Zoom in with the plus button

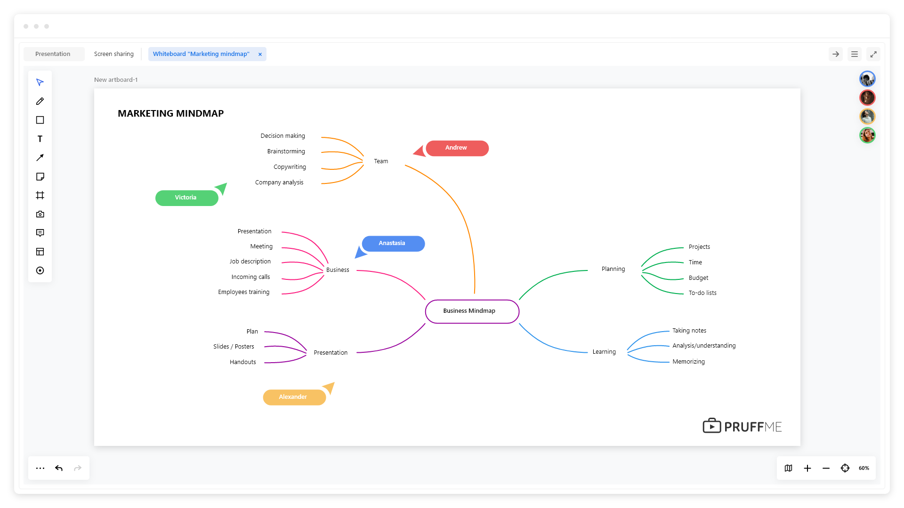pos(807,468)
